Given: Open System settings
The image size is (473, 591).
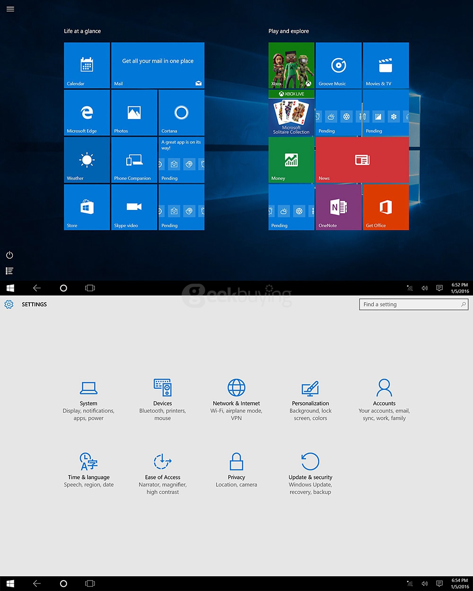Looking at the screenshot, I should click(88, 400).
